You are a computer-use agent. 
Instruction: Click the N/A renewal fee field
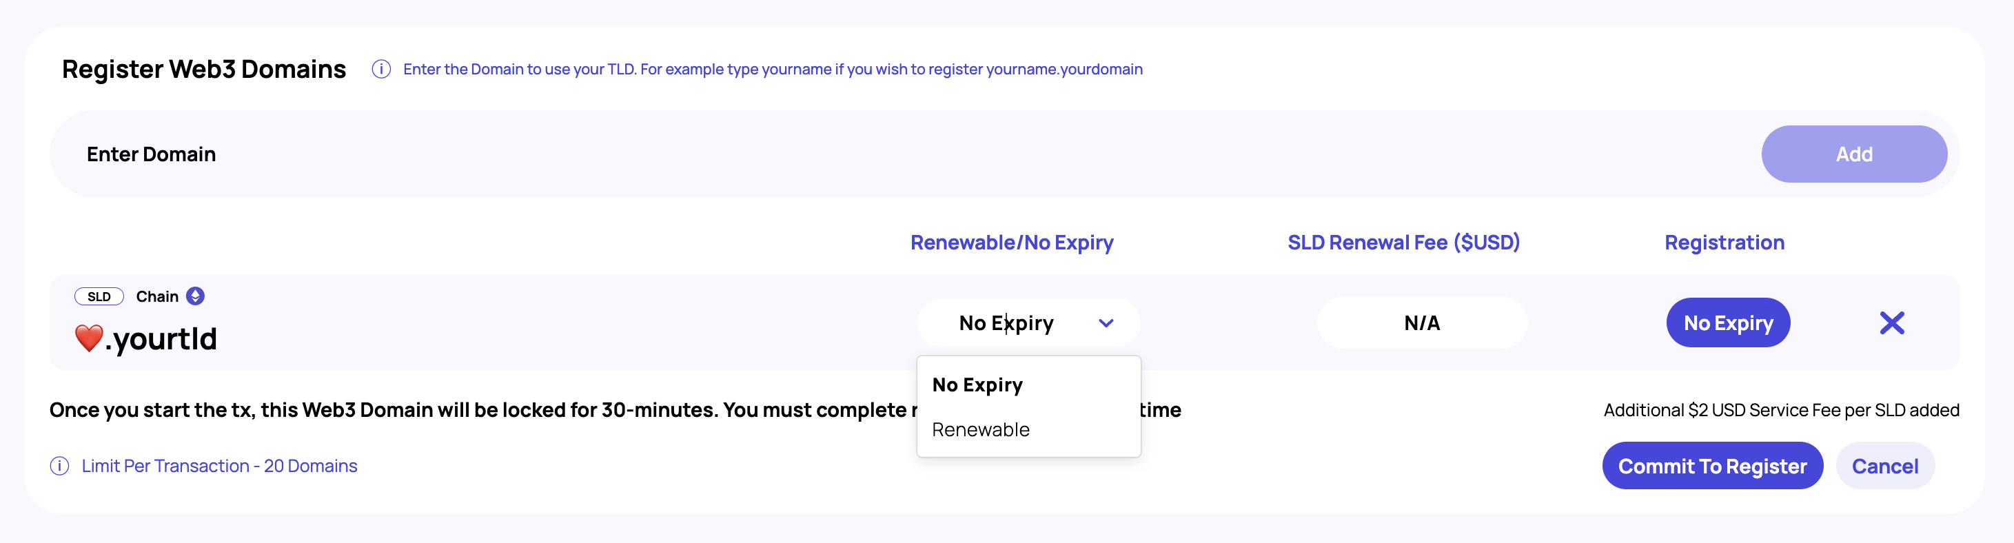1421,322
